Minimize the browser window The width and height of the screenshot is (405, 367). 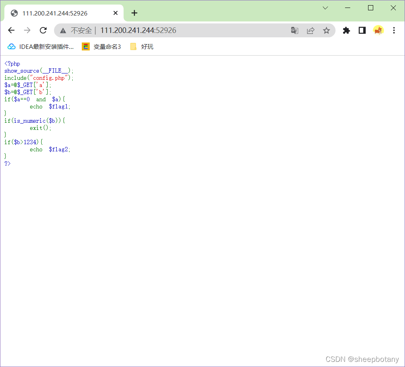[348, 8]
